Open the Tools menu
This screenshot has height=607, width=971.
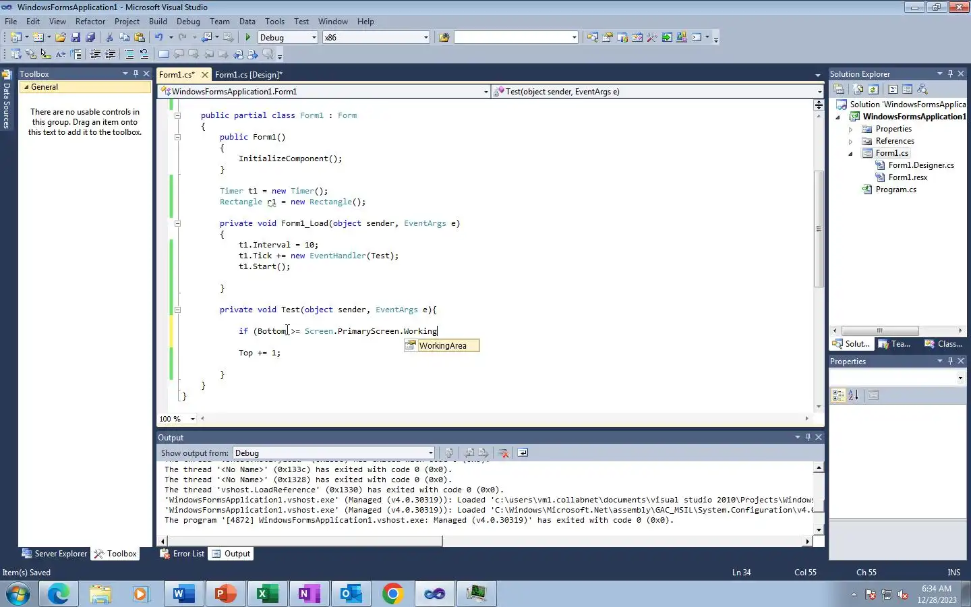[274, 22]
